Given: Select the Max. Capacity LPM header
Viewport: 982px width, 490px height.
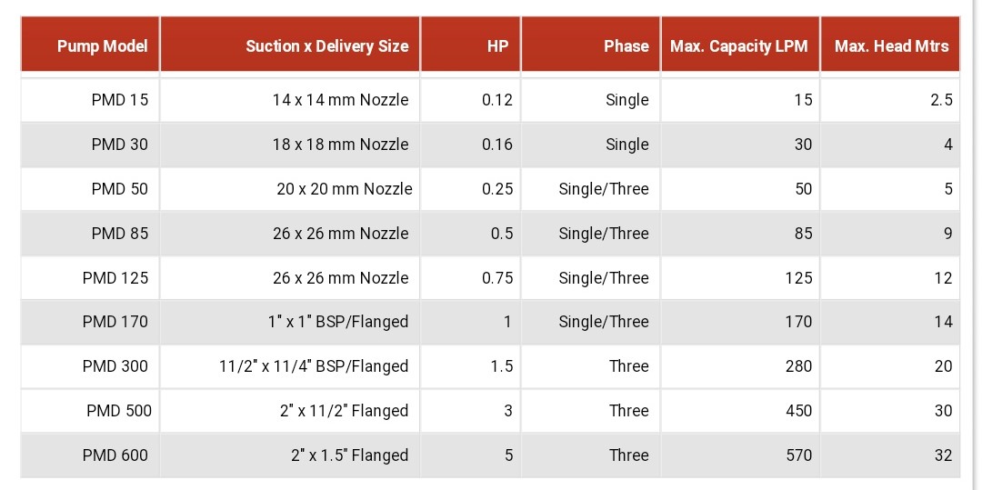Looking at the screenshot, I should click(x=738, y=46).
